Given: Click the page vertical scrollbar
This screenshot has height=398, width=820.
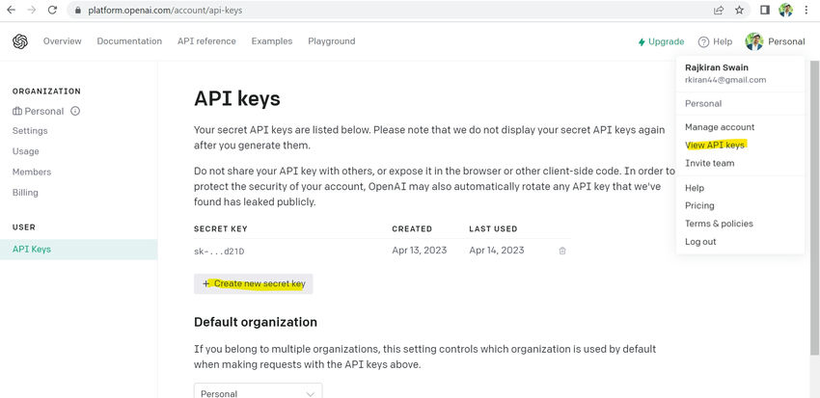Looking at the screenshot, I should 815,209.
